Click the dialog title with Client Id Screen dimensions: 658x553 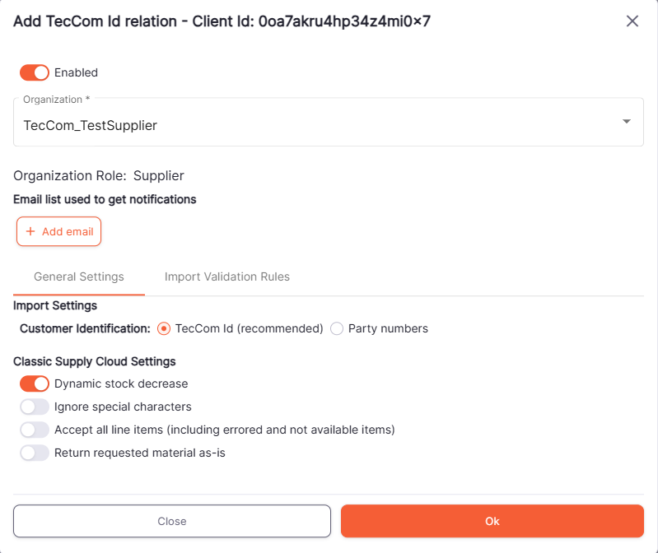pyautogui.click(x=222, y=21)
